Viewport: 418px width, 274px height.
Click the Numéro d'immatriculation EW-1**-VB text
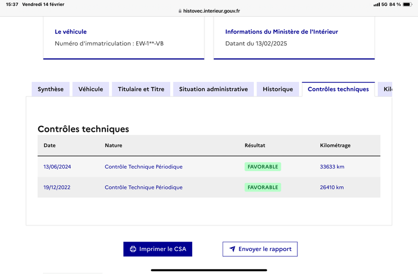109,43
